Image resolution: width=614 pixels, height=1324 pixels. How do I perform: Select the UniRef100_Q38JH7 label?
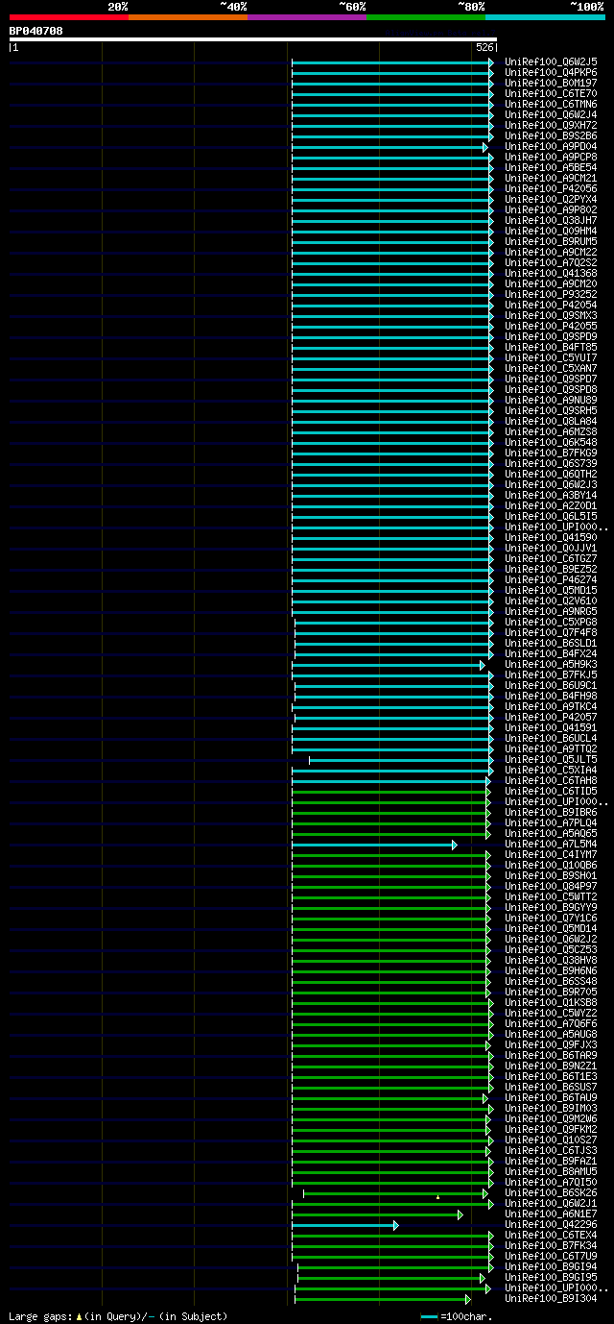[x=552, y=220]
